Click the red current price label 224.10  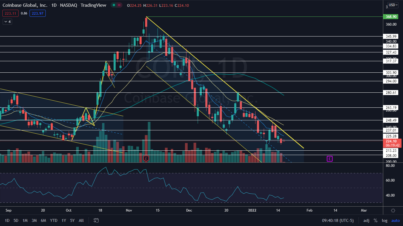(392, 141)
